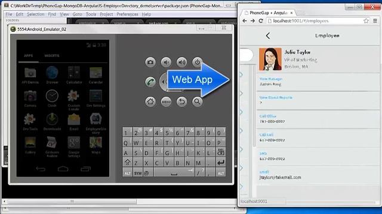Open the Preferences menu
Image resolution: width=382 pixels, height=214 pixels.
point(127,14)
